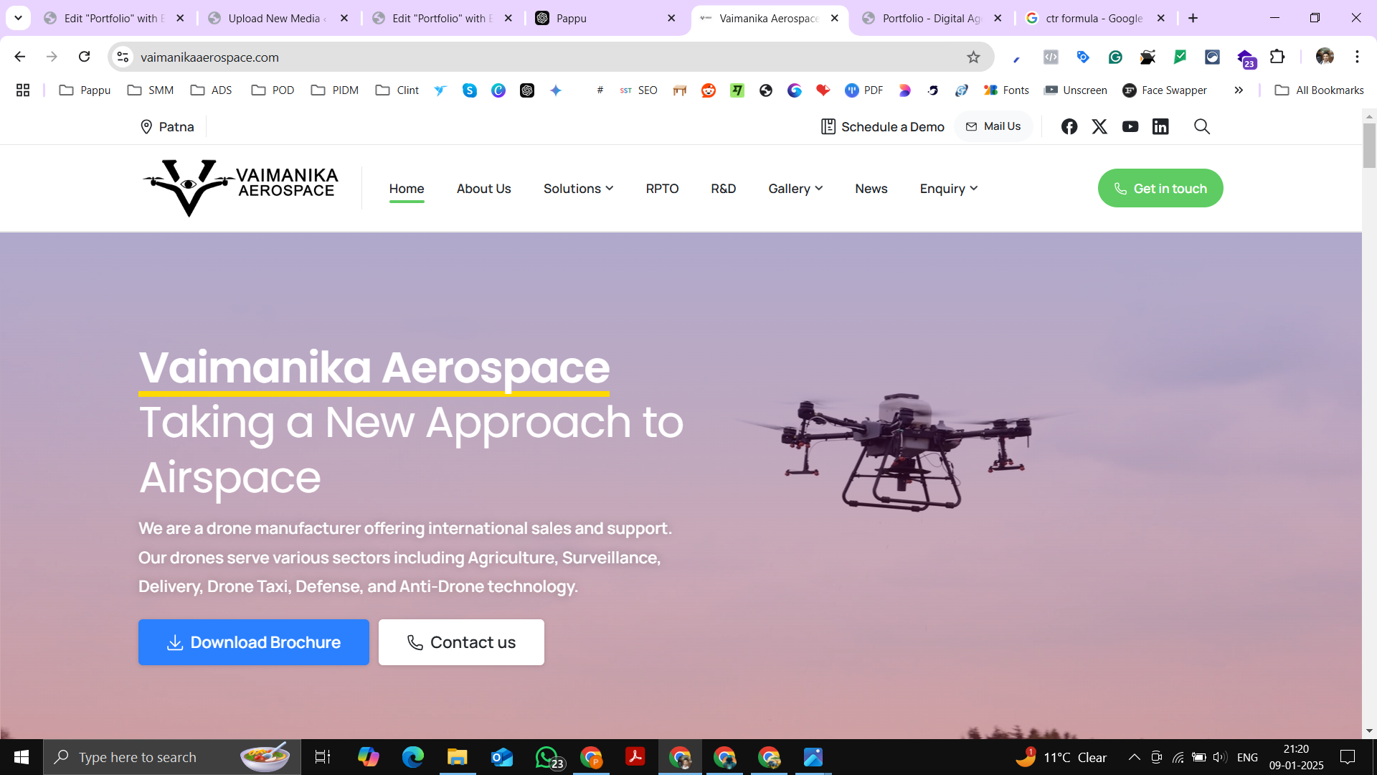The image size is (1377, 775).
Task: Open the News menu item
Action: point(871,189)
